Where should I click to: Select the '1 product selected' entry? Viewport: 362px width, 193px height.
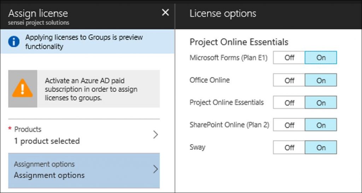pos(47,141)
